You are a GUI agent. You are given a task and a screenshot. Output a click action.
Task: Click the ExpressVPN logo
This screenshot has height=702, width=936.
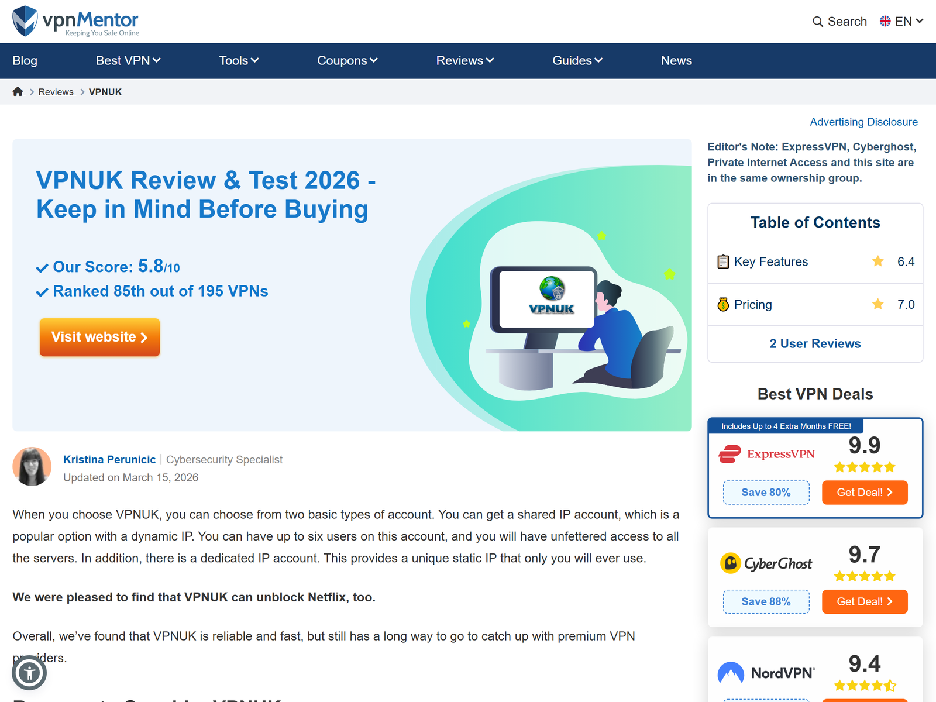(766, 454)
